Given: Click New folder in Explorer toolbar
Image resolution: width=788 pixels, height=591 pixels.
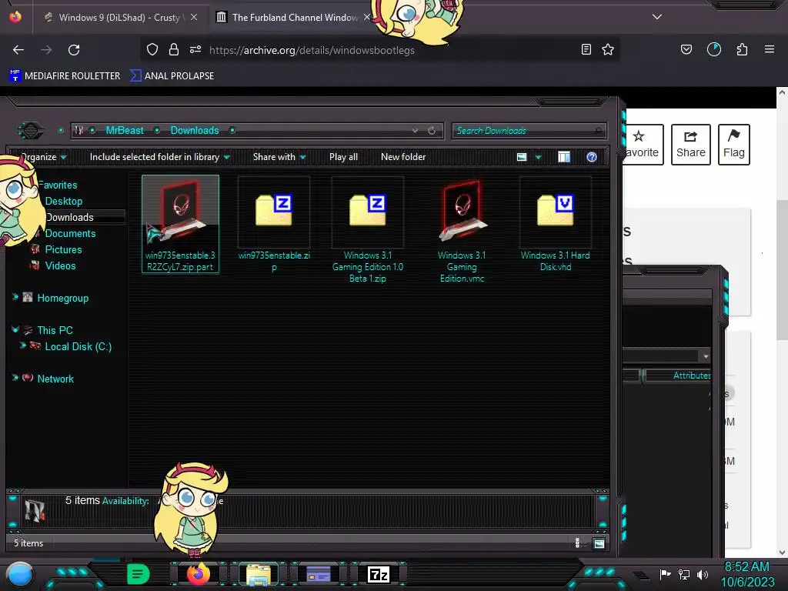Looking at the screenshot, I should point(403,157).
